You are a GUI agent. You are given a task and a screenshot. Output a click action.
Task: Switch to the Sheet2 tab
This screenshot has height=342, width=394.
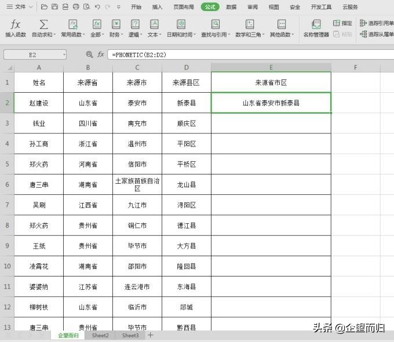100,336
